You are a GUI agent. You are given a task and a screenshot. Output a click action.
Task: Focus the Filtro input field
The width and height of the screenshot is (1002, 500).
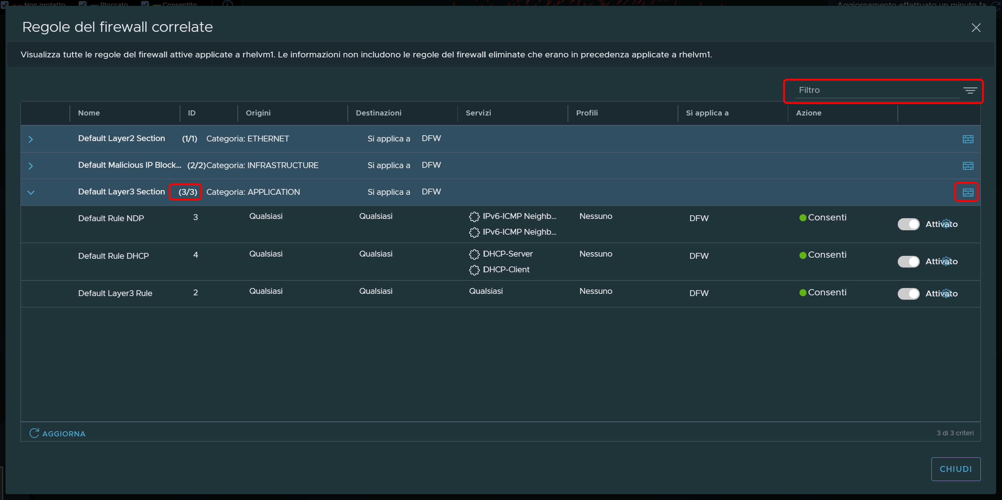point(877,90)
